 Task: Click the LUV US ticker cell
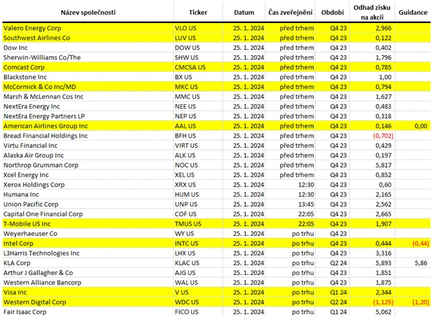[187, 39]
